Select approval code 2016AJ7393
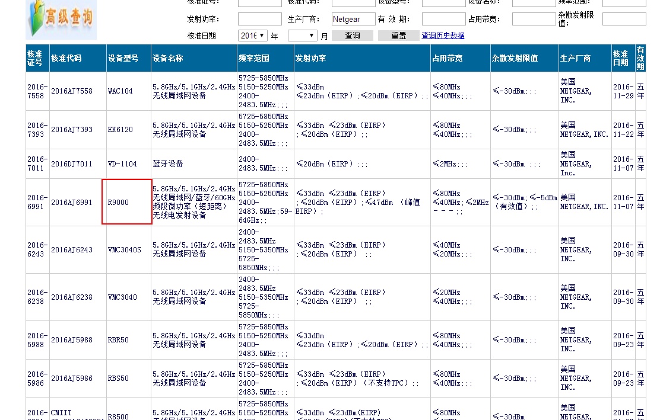Viewport: 660px width, 420px height. pyautogui.click(x=72, y=130)
